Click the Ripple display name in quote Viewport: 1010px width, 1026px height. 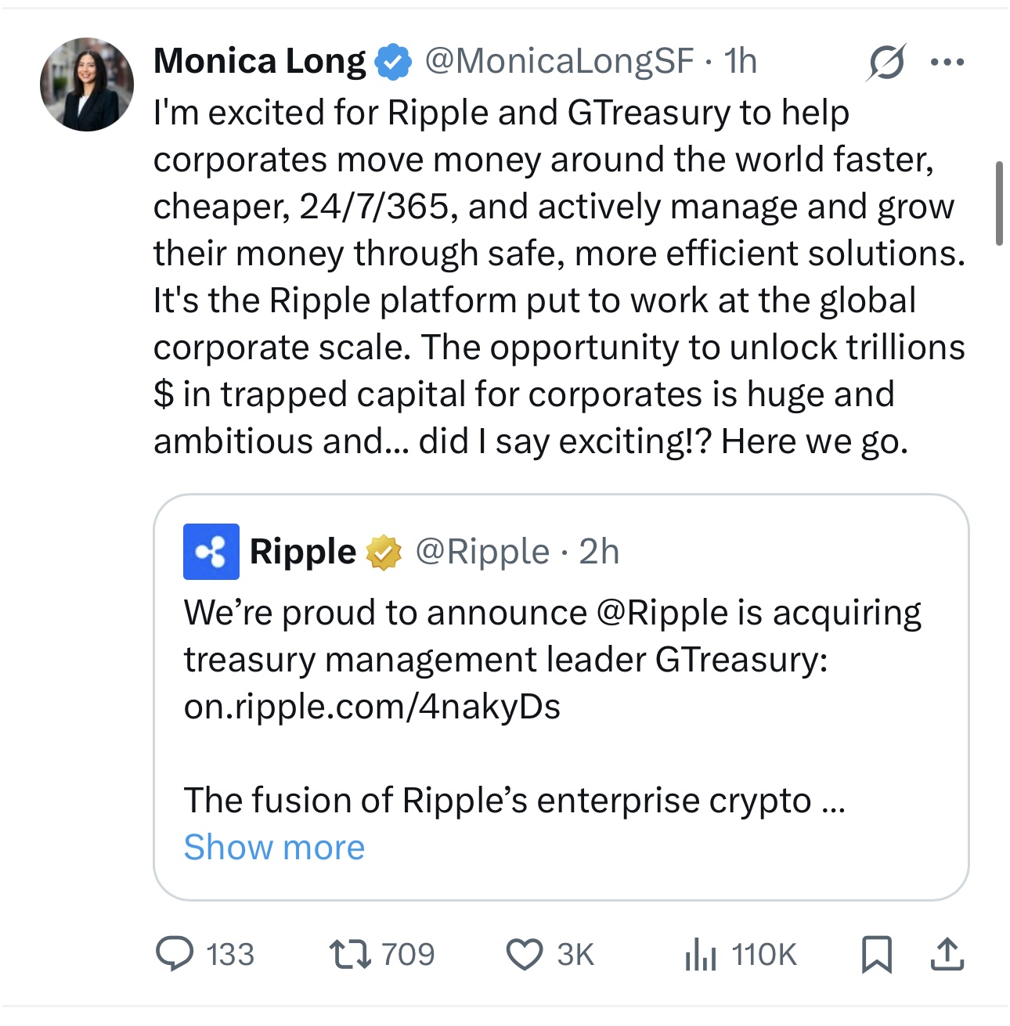point(302,552)
